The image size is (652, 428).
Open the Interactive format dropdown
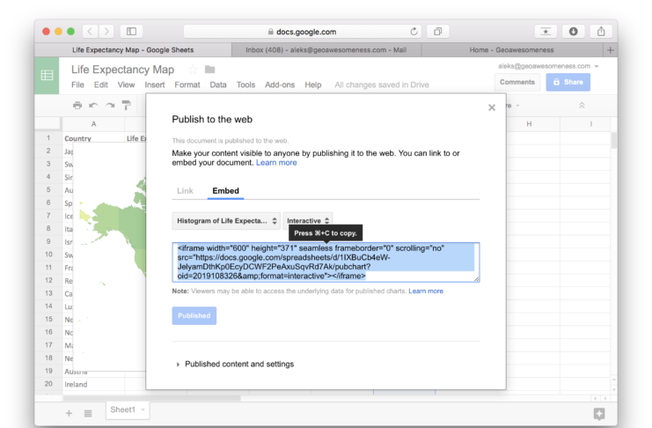(308, 221)
